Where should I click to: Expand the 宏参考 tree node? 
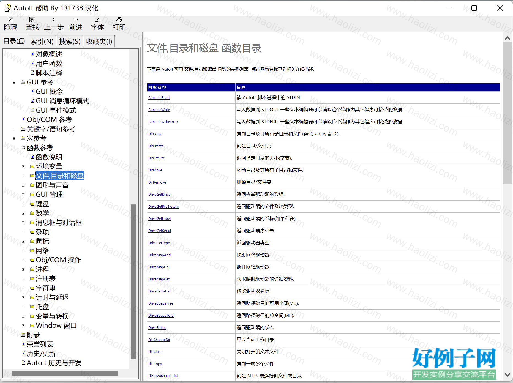click(x=14, y=138)
